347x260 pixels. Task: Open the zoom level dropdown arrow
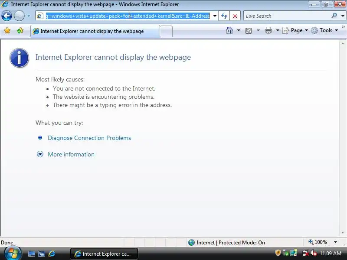pos(335,242)
